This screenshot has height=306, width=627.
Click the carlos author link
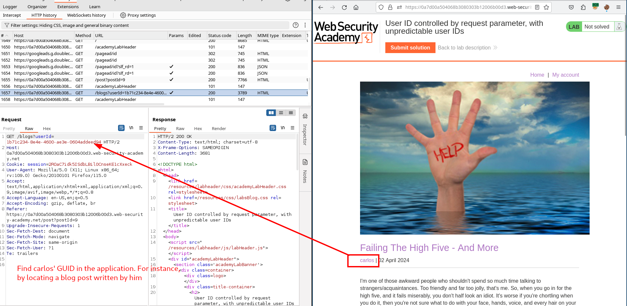(367, 260)
